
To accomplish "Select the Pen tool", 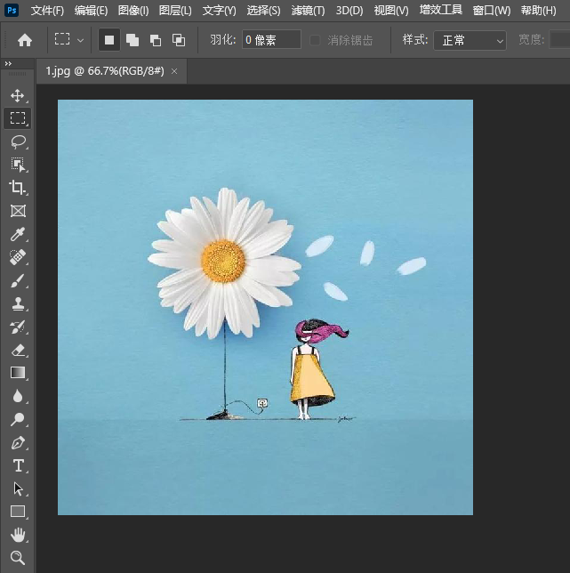I will click(x=18, y=442).
